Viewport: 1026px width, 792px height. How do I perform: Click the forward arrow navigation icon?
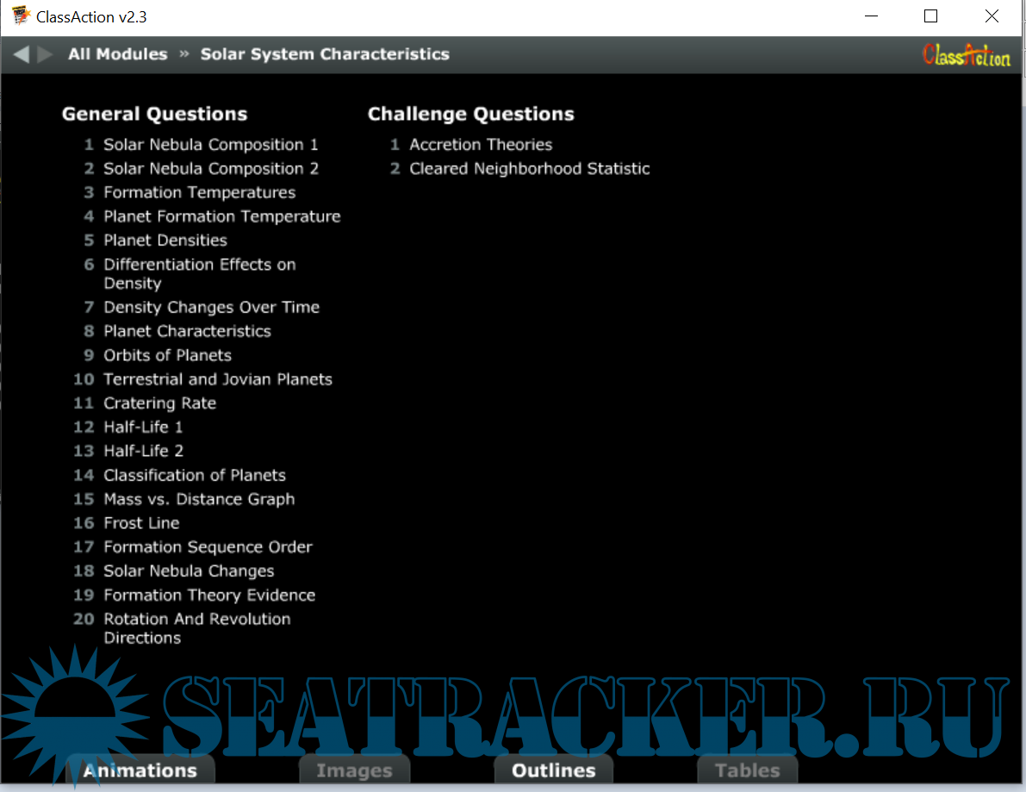coord(46,54)
